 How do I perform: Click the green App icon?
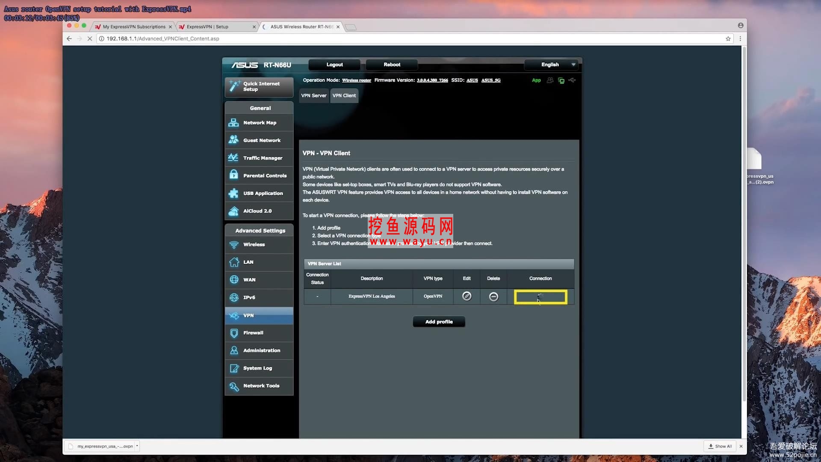click(536, 80)
